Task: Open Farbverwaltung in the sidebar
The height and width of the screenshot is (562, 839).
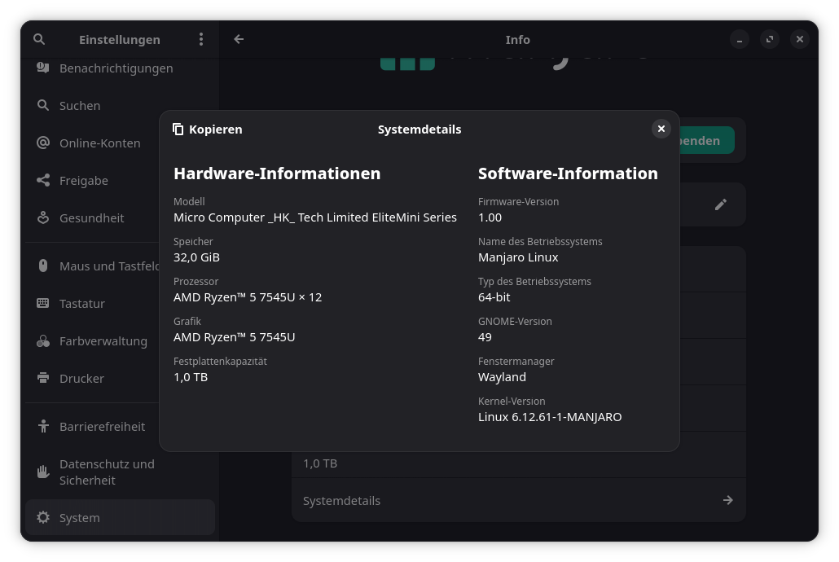Action: coord(103,341)
